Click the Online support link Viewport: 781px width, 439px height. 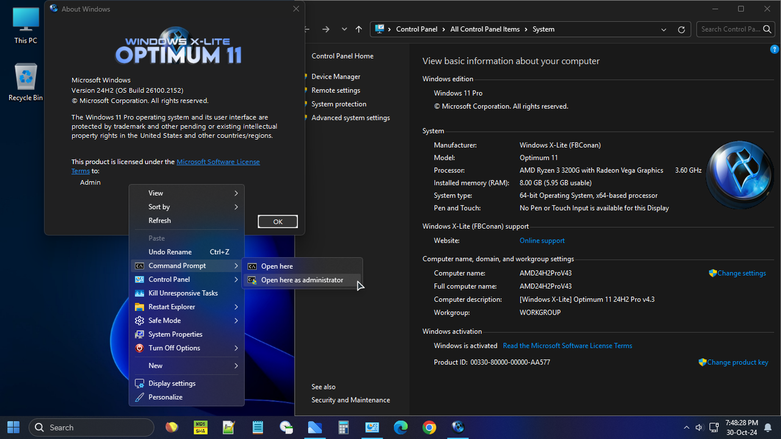[542, 240]
